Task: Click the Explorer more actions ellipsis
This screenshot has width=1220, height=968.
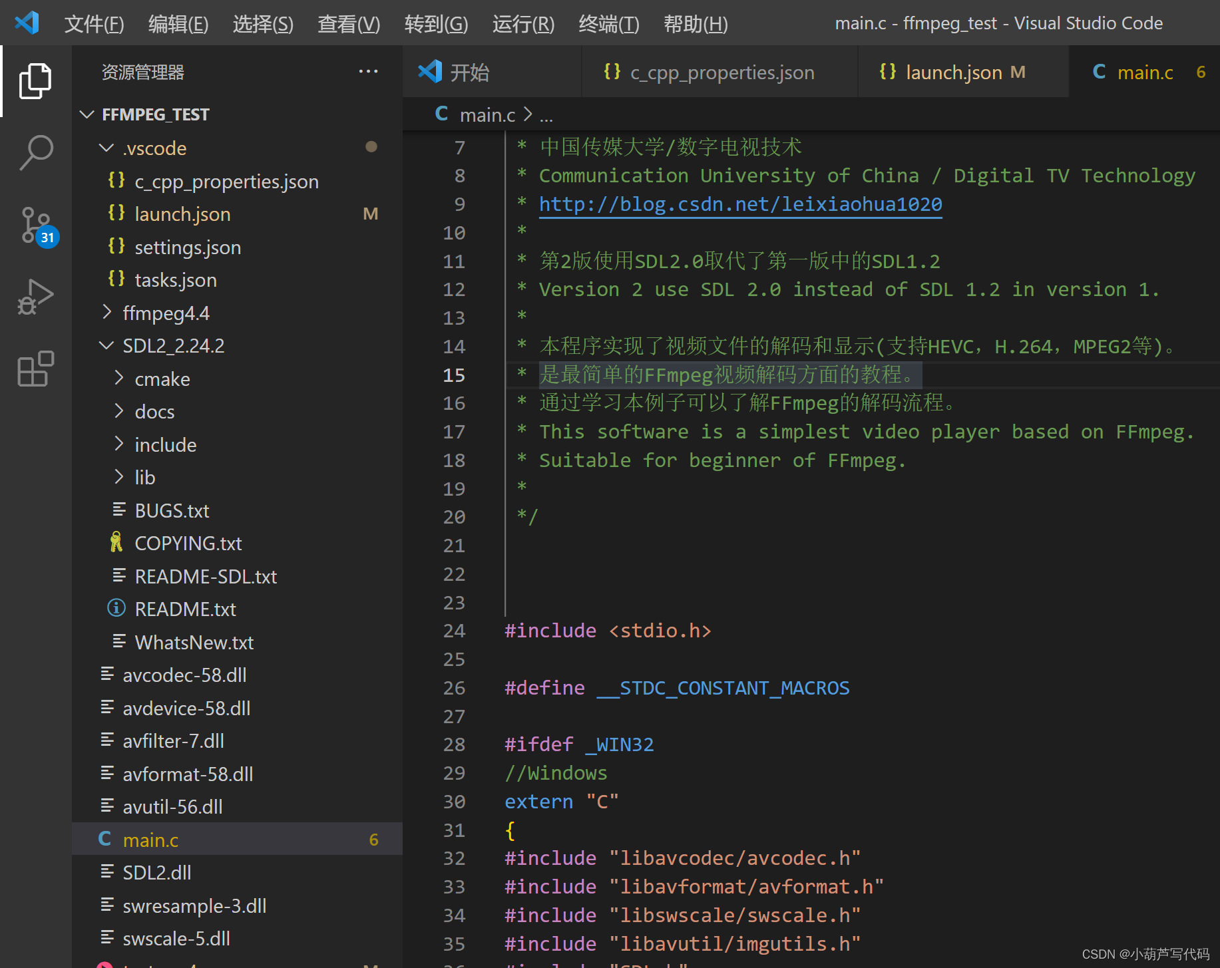Action: point(368,72)
